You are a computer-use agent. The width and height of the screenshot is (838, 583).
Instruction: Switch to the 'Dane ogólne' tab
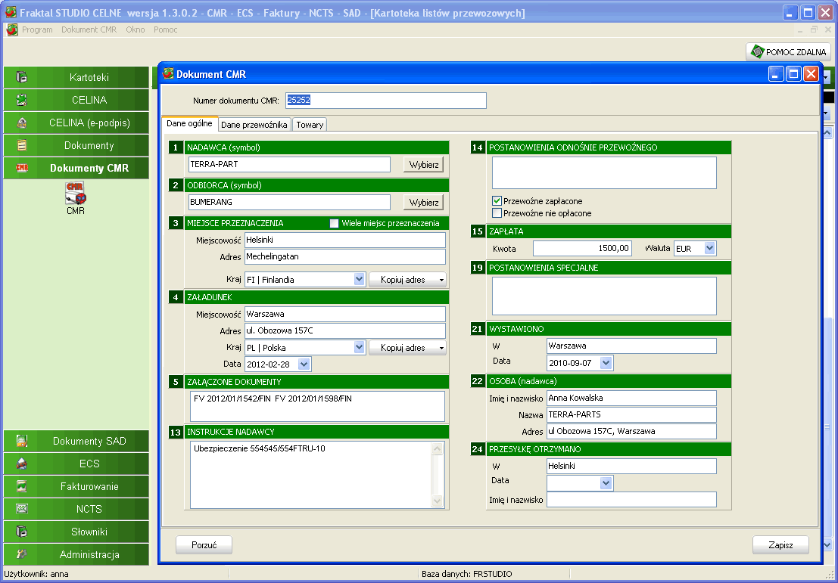pos(190,123)
